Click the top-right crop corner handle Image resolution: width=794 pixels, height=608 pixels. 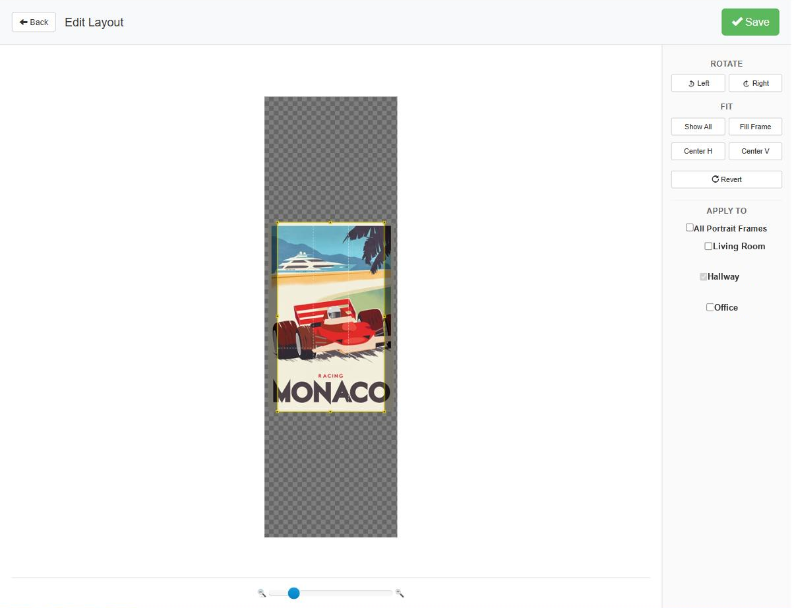click(384, 222)
